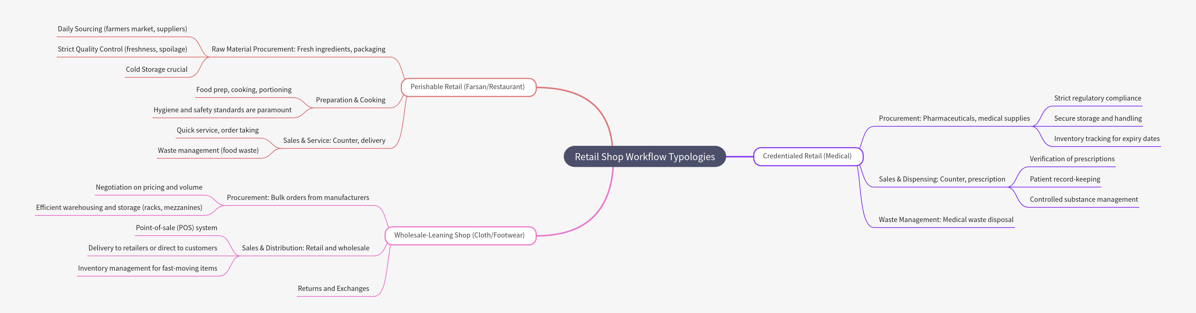Click 'Waste management (food waste)'
1196x313 pixels.
tap(208, 151)
